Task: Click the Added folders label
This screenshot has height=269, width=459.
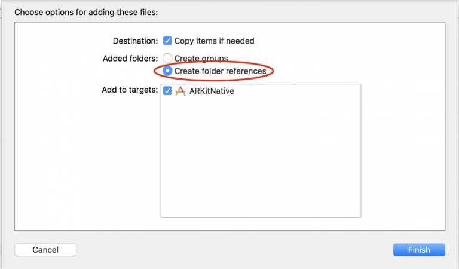Action: (130, 59)
